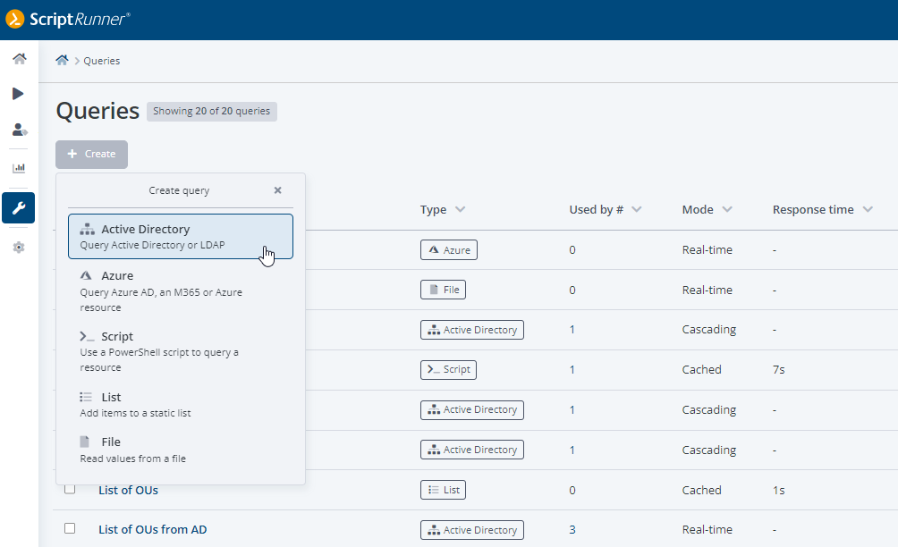Select the List of OUs from AD checkbox

pos(70,529)
